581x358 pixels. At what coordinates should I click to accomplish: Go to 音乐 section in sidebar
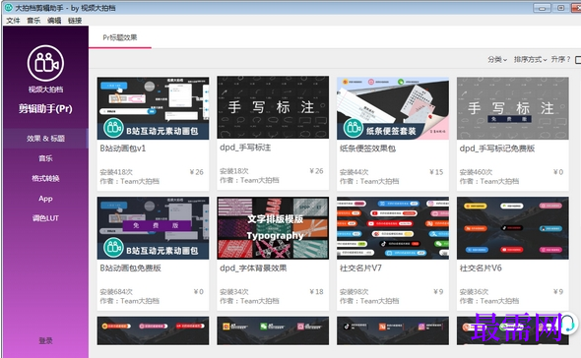45,158
